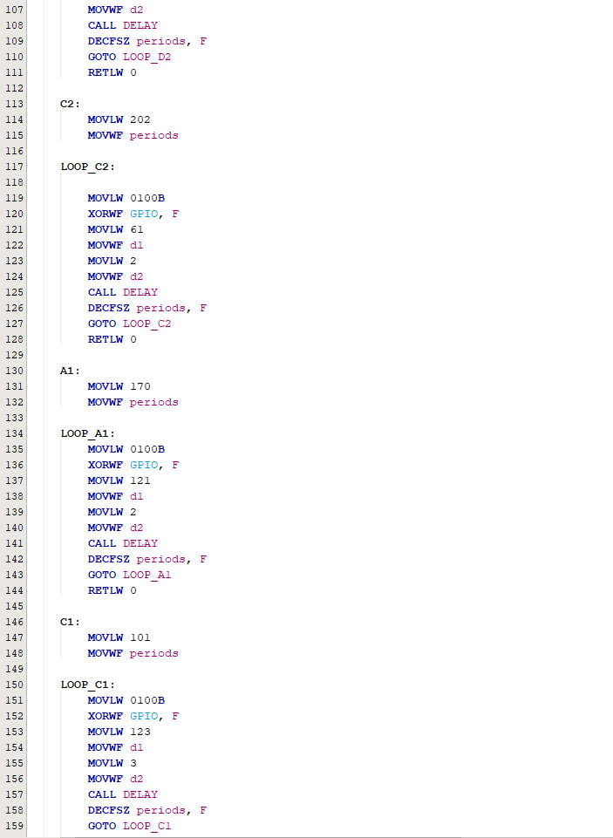Click line number 134 in the margin
The width and height of the screenshot is (613, 838).
tap(15, 433)
